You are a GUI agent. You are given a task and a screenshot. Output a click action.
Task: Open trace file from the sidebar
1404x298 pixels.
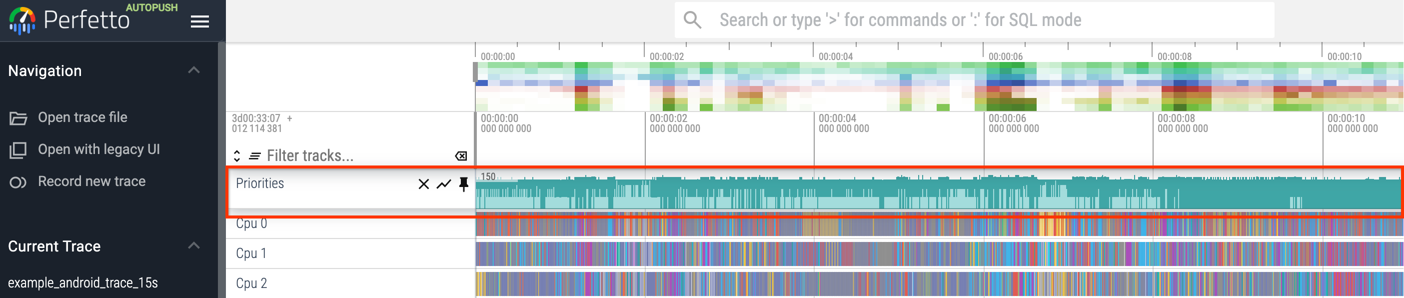pyautogui.click(x=82, y=117)
